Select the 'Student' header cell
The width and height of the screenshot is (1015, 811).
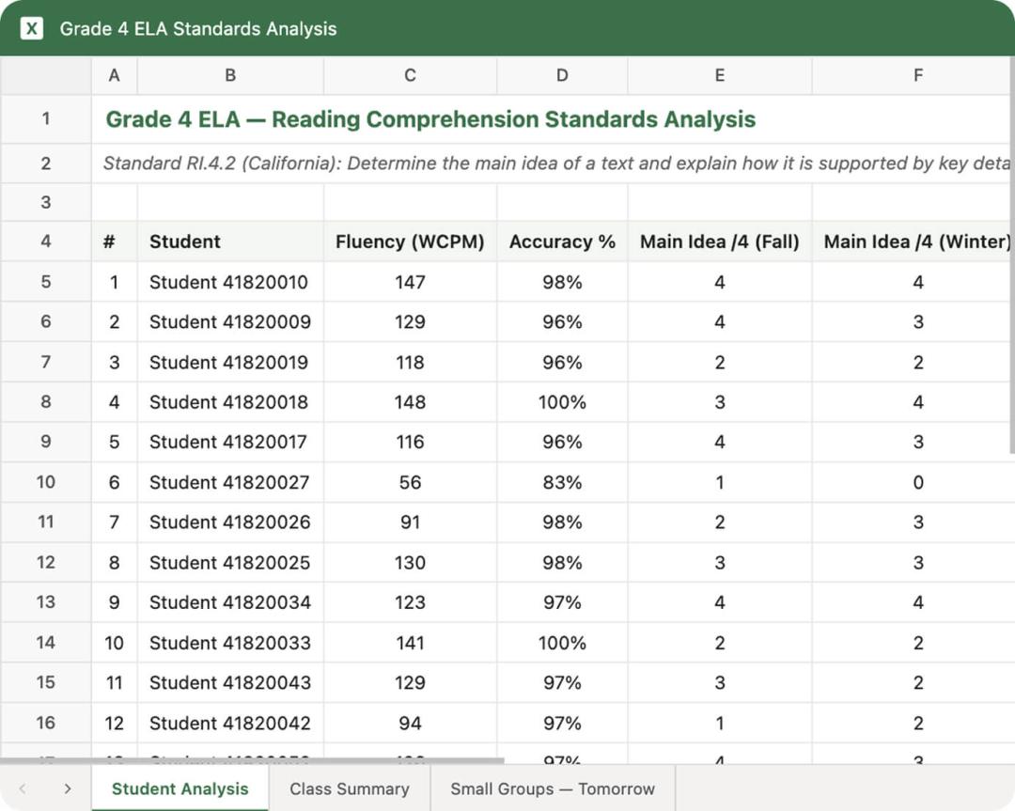(230, 242)
